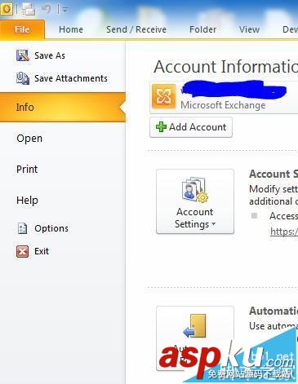Click the green plus Add Account button
The height and width of the screenshot is (384, 298).
[x=191, y=127]
